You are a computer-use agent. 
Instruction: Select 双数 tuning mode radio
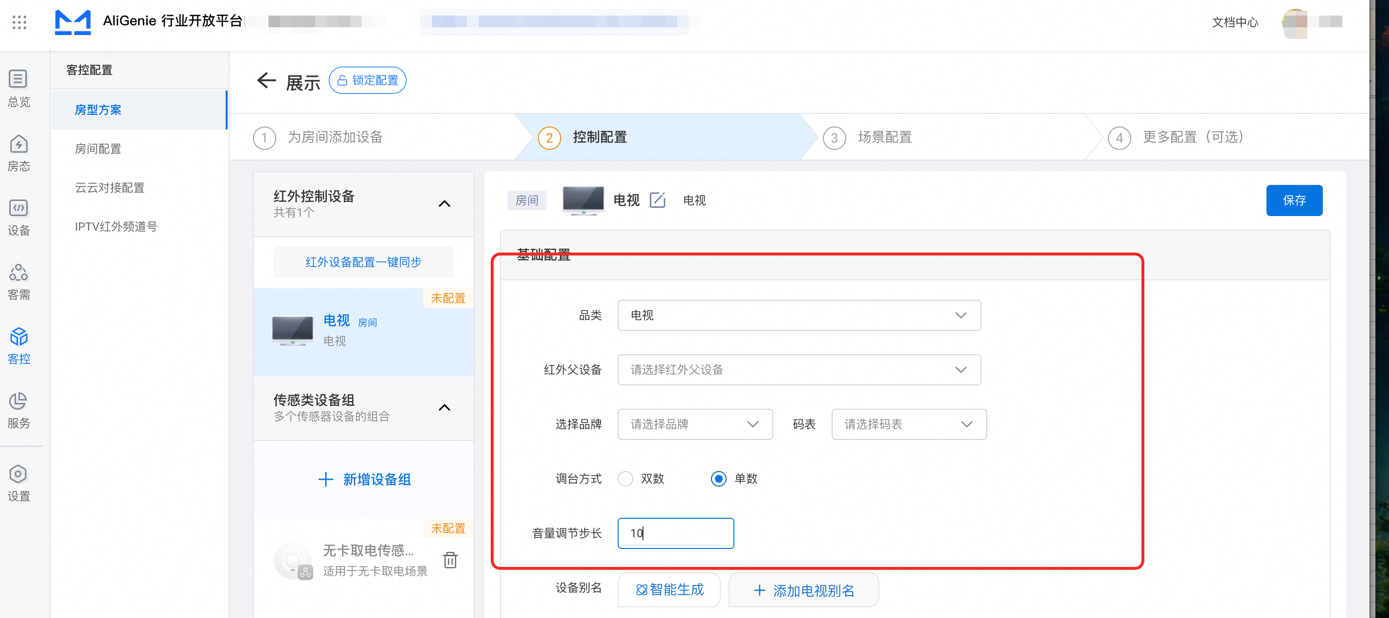[625, 479]
